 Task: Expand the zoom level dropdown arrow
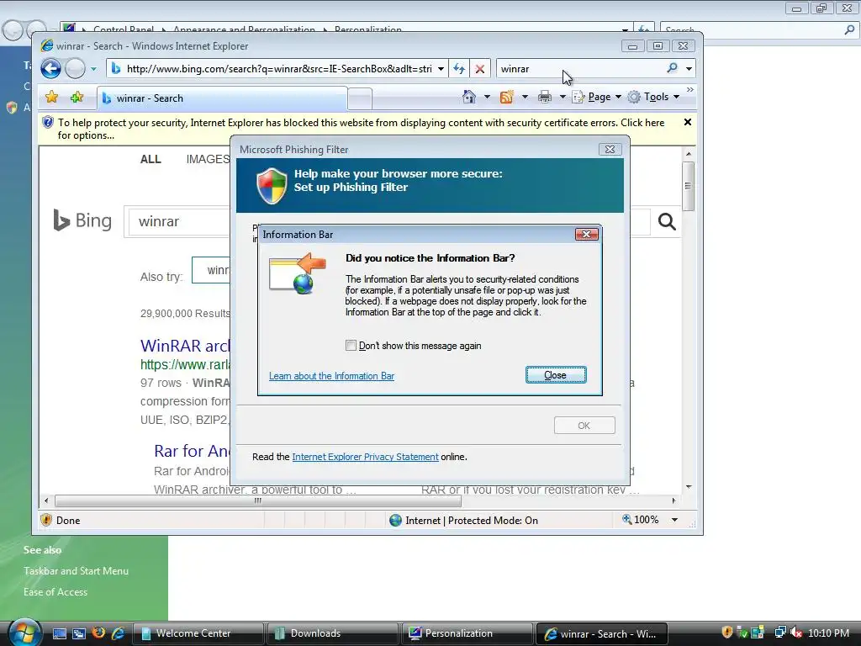(x=674, y=520)
